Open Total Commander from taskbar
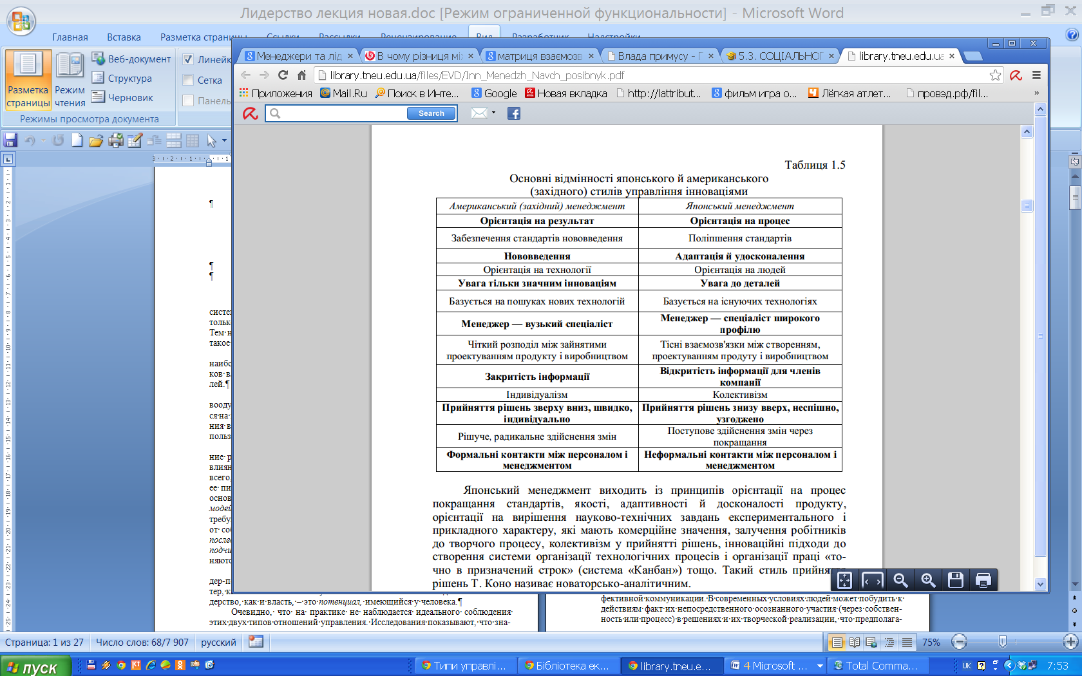The width and height of the screenshot is (1082, 676). point(878,666)
